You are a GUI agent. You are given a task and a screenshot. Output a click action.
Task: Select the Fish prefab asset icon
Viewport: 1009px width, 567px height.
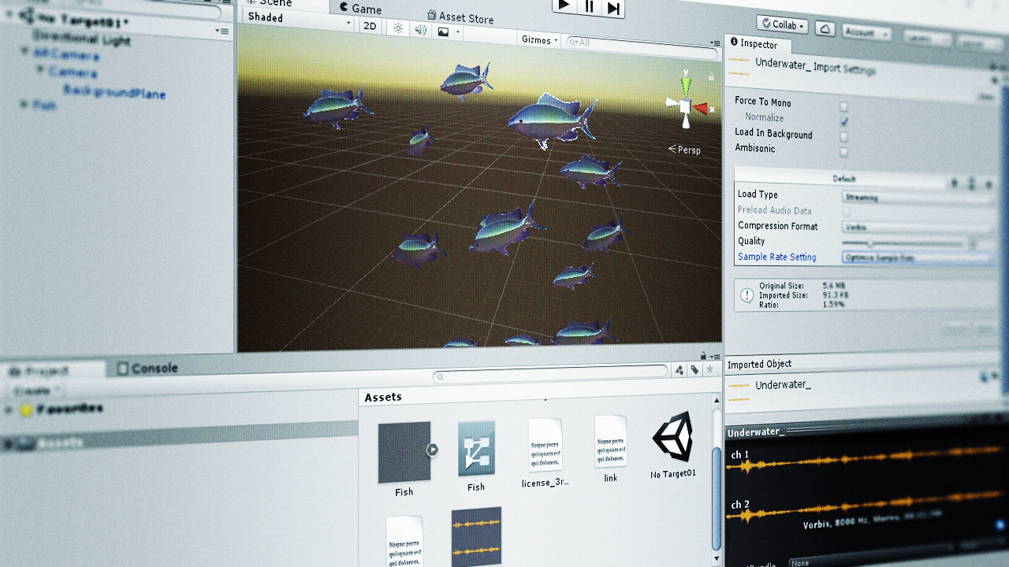point(476,448)
